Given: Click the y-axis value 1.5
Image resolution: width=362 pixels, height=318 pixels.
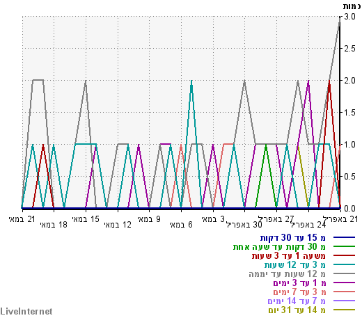Looking at the screenshot, I should 349,113.
